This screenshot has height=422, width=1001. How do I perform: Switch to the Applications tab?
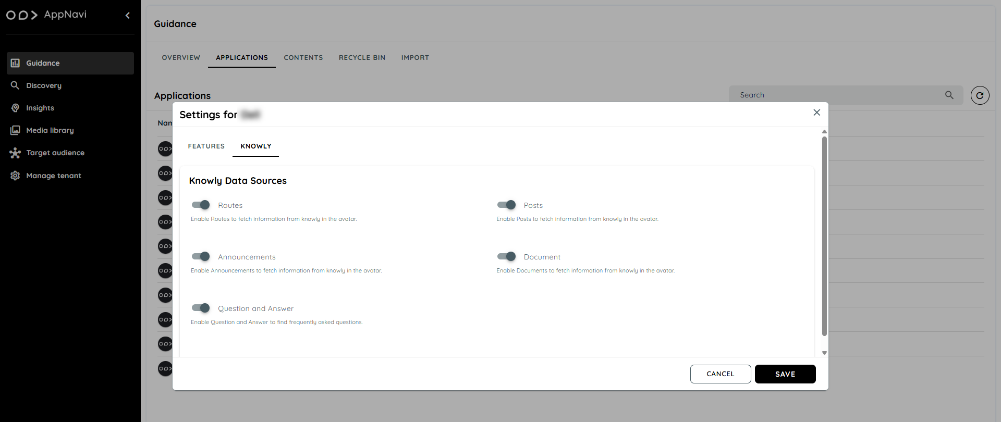(242, 58)
